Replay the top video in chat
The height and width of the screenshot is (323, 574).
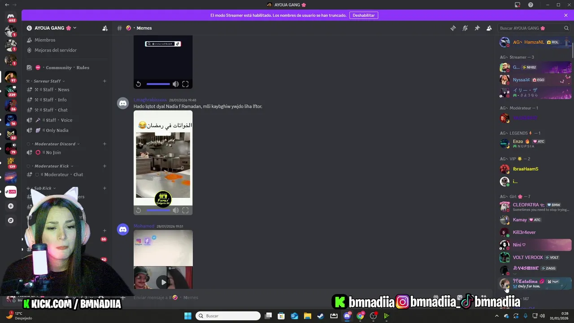[x=139, y=84]
